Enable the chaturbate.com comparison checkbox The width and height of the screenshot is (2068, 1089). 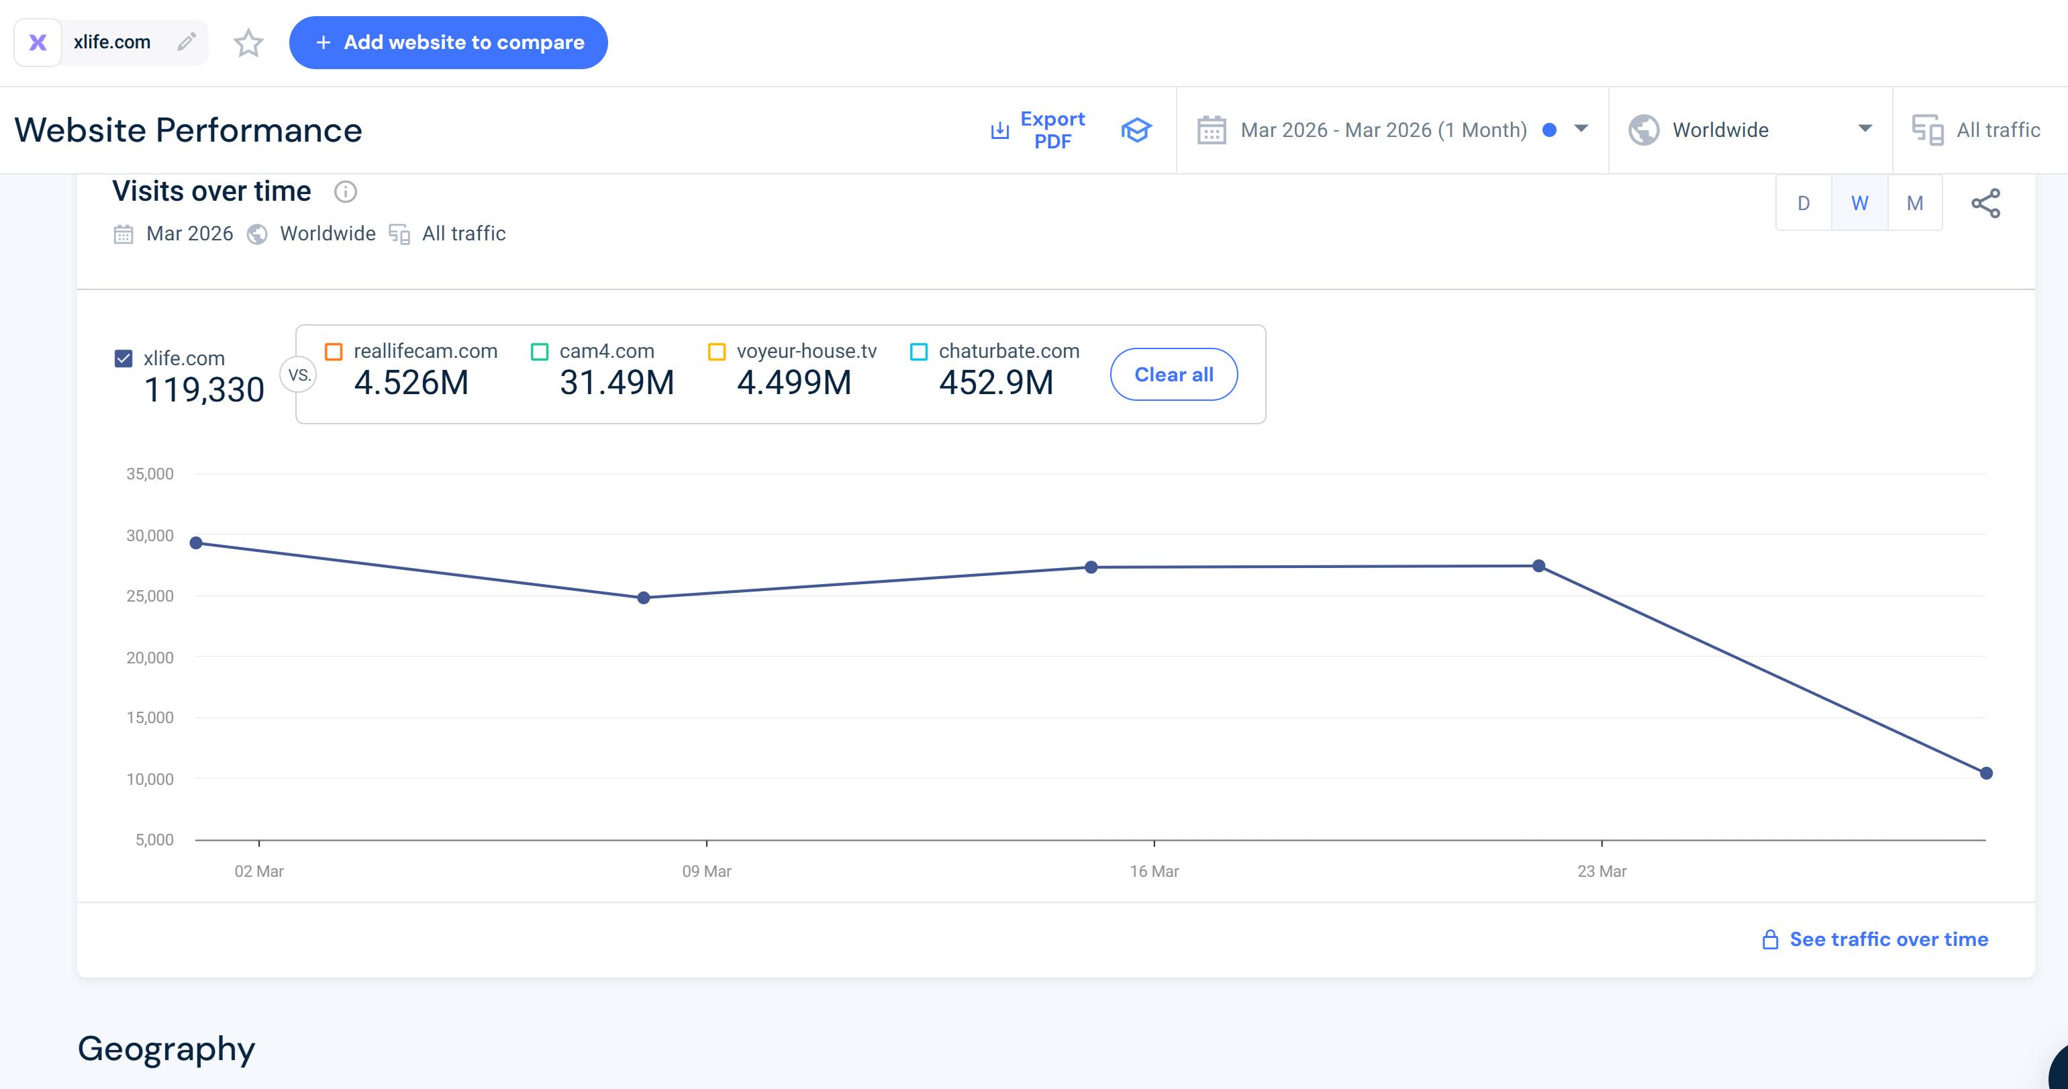919,352
